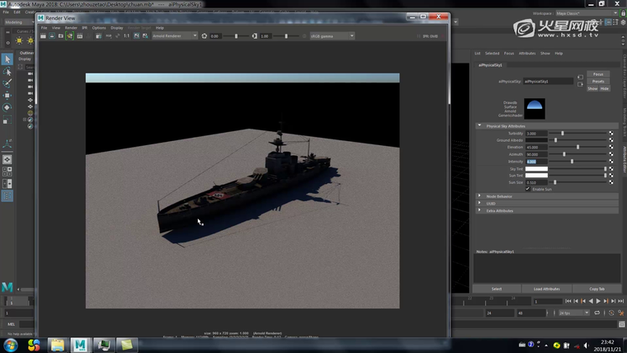Open the Attributes menu in Attribute Editor

coord(526,53)
